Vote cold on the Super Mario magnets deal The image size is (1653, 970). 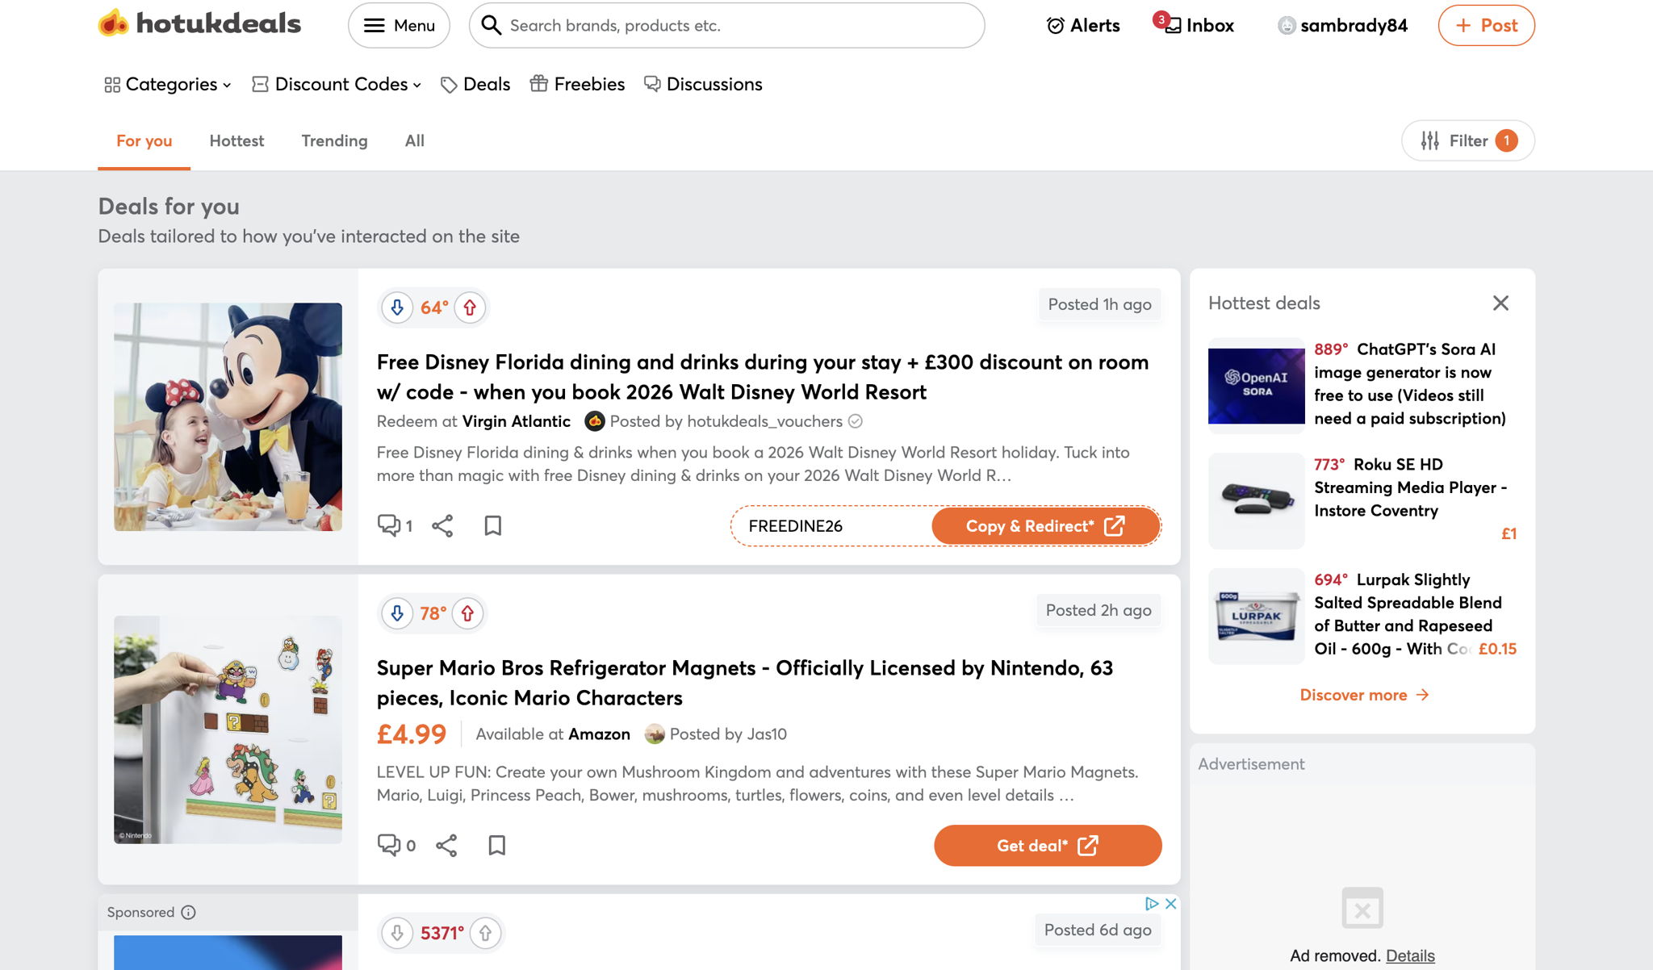click(397, 613)
